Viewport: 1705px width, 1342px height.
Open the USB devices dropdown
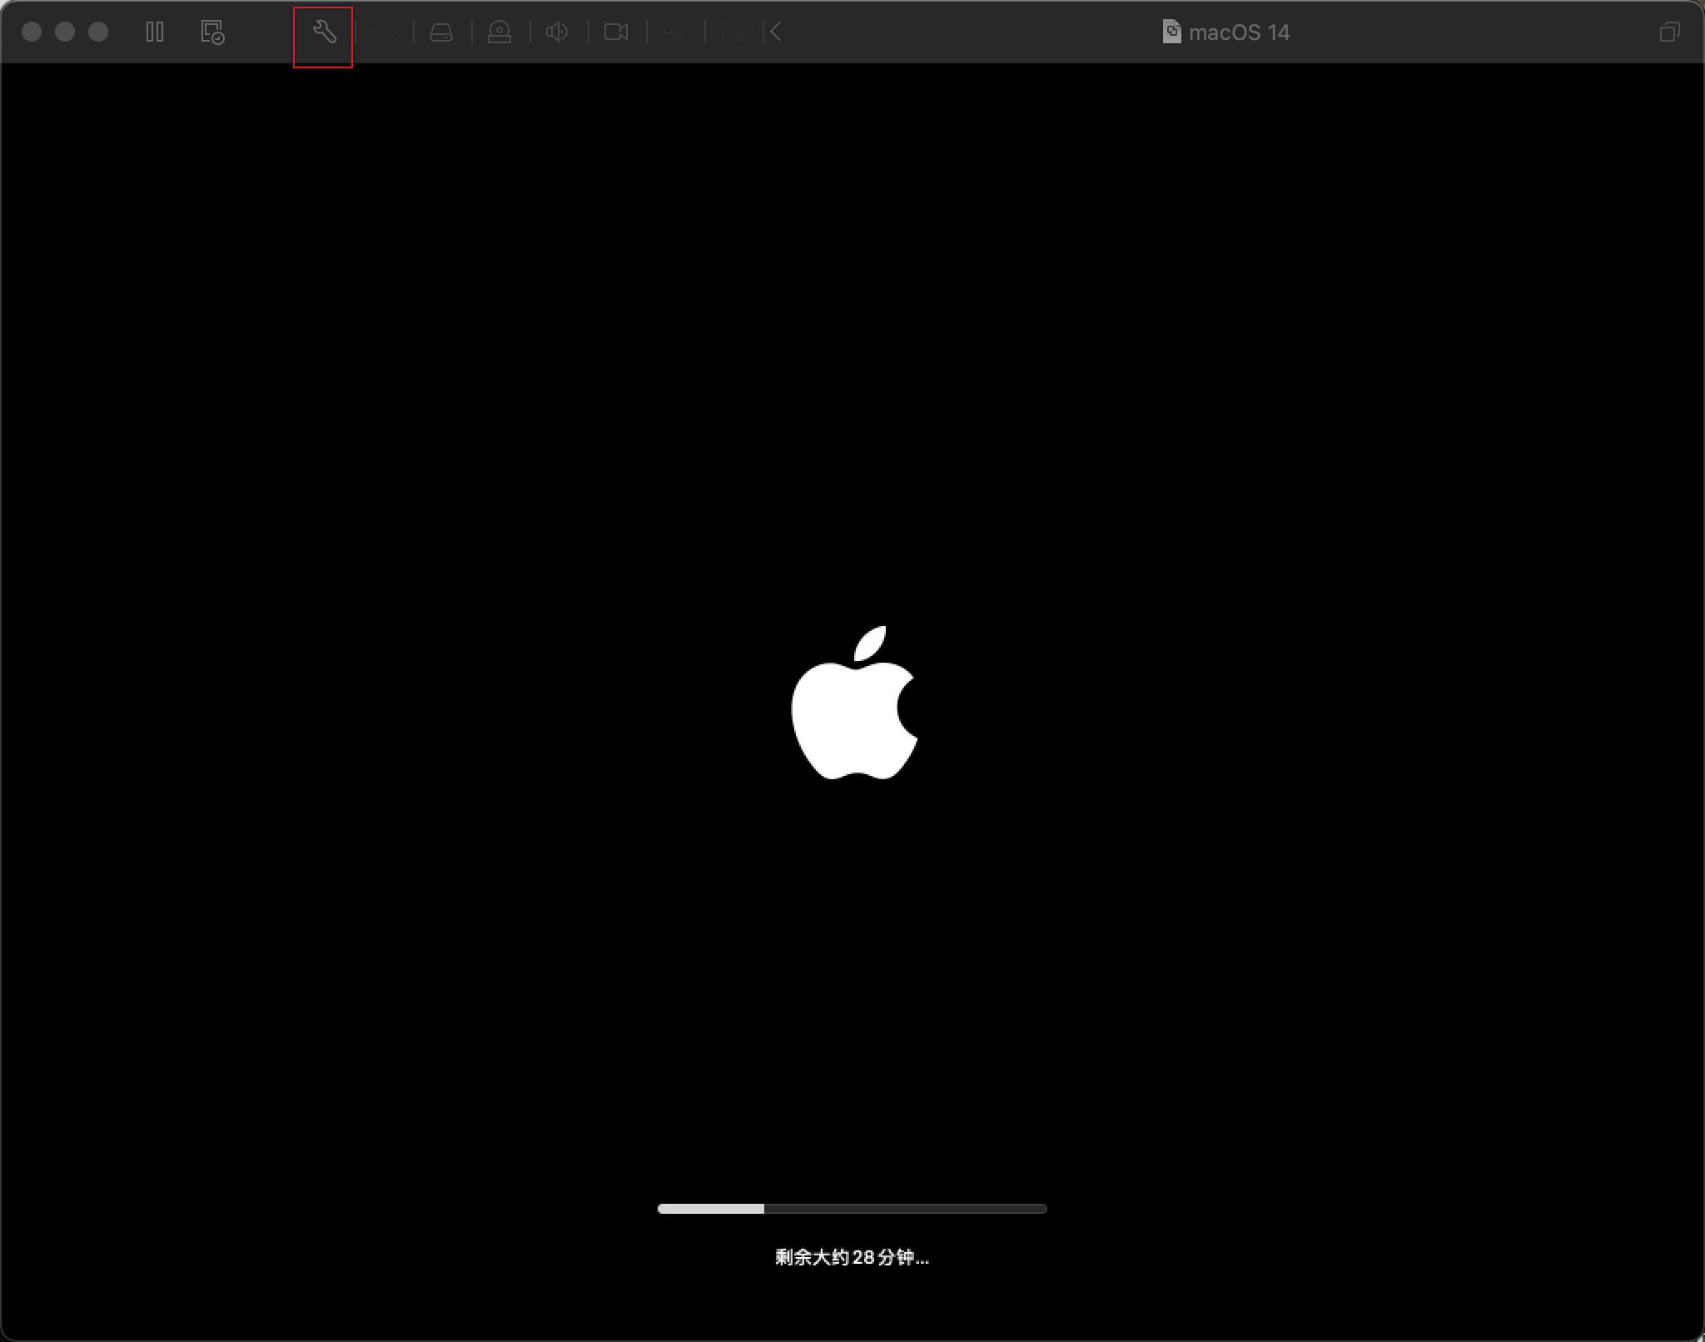tap(676, 32)
